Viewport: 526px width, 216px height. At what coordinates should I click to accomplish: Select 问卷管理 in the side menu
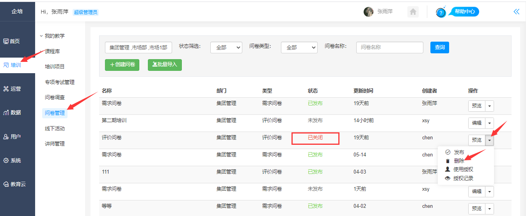(55, 113)
